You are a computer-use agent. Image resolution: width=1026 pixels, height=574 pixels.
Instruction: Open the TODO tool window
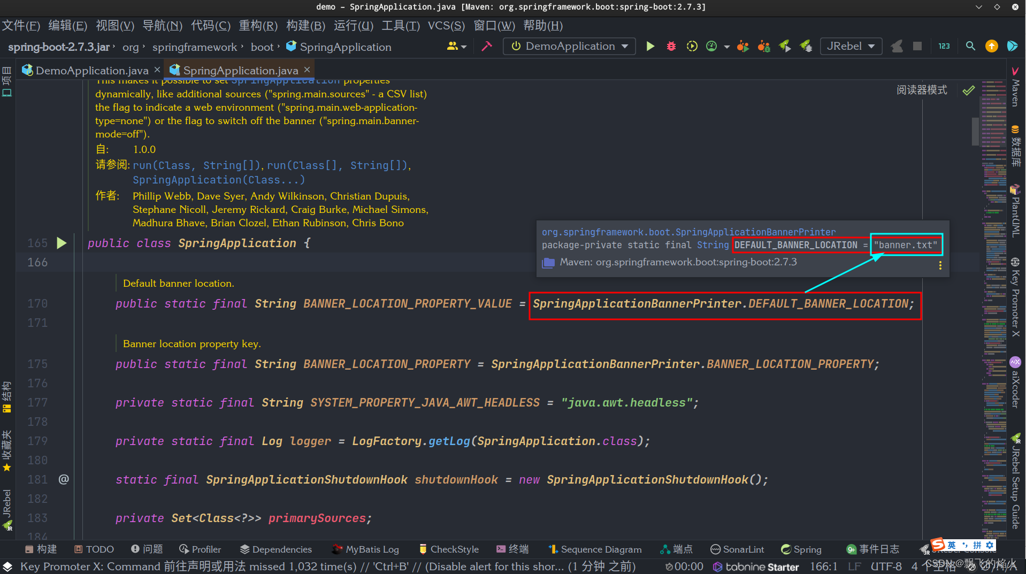pyautogui.click(x=94, y=549)
